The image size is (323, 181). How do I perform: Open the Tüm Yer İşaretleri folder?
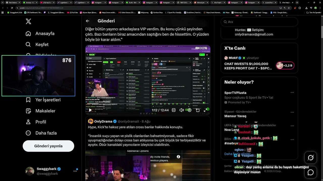click(313, 12)
